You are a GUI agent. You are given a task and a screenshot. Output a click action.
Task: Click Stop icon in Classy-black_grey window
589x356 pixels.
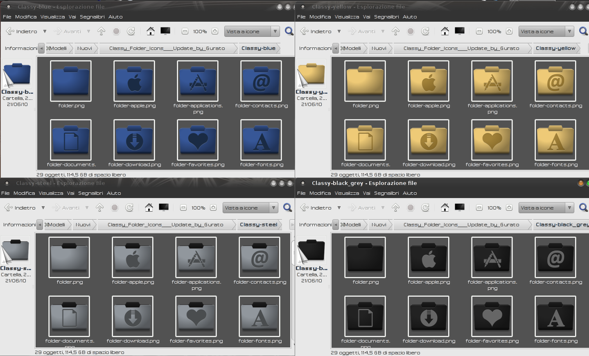pyautogui.click(x=411, y=207)
